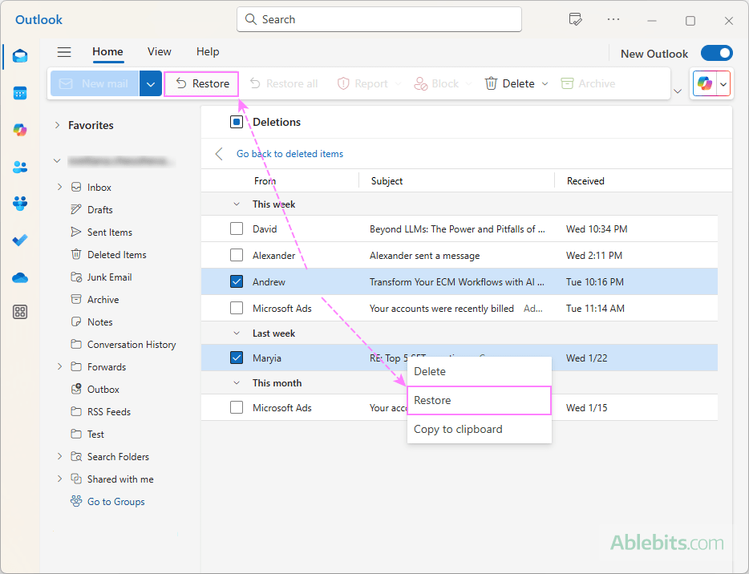The image size is (749, 574).
Task: Click the Go to Groups link
Action: [x=107, y=501]
